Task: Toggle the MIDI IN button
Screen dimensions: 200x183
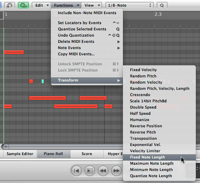Action: coord(10,5)
